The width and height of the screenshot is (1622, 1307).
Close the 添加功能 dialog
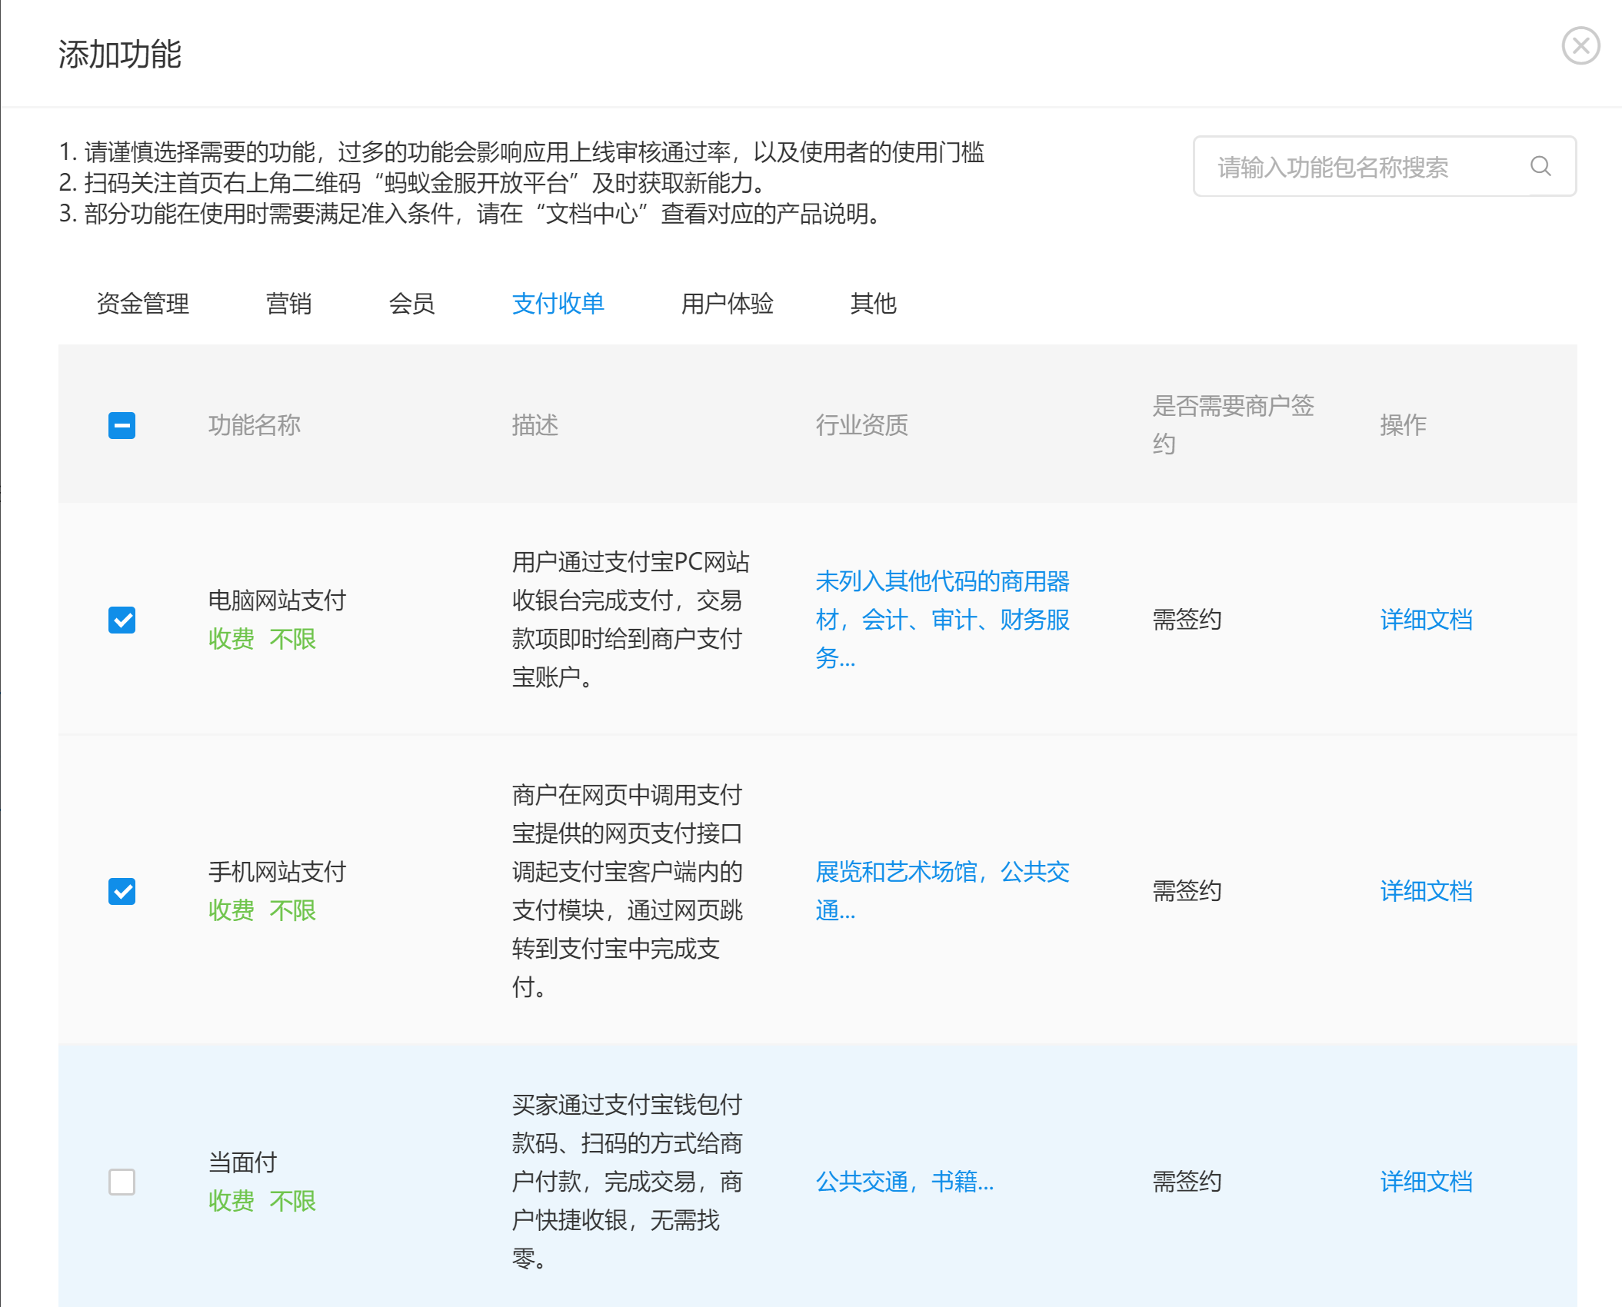pyautogui.click(x=1580, y=46)
